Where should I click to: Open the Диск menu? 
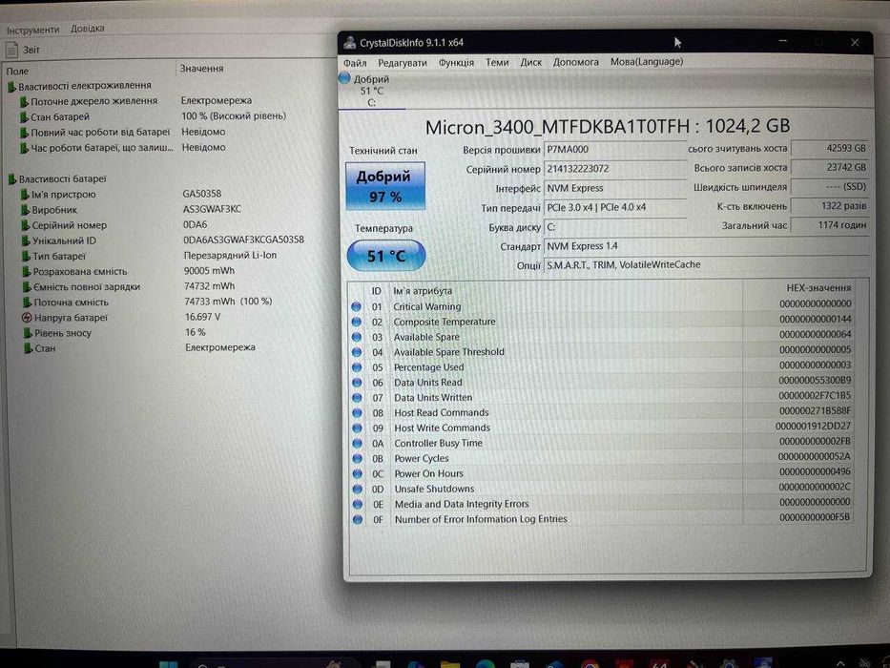[x=530, y=62]
